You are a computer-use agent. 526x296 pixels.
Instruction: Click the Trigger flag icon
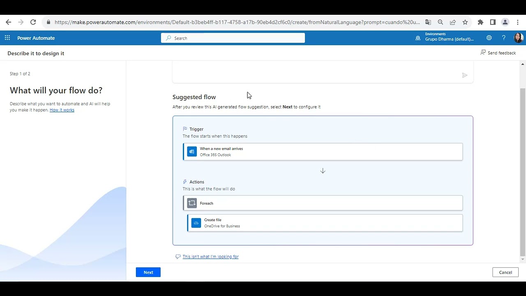[x=185, y=129]
